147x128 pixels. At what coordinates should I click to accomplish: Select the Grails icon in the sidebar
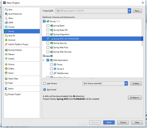pos(6,73)
